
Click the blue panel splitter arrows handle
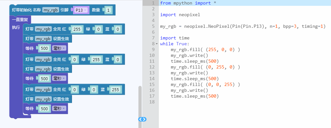click(x=142, y=119)
